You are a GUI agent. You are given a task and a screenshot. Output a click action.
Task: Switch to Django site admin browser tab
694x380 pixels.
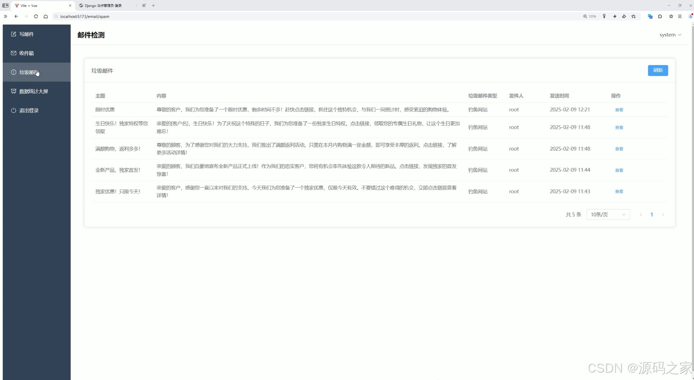pyautogui.click(x=103, y=6)
